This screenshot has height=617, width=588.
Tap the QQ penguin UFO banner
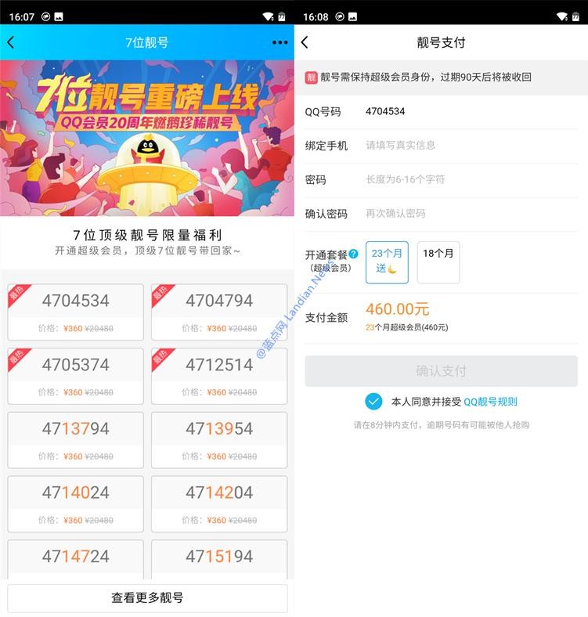146,138
